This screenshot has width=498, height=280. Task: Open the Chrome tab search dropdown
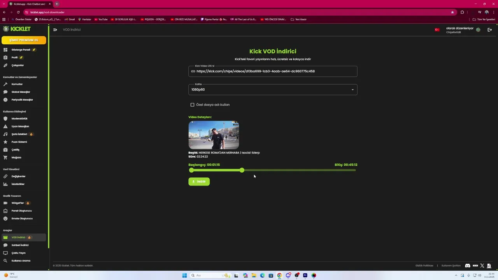4,4
